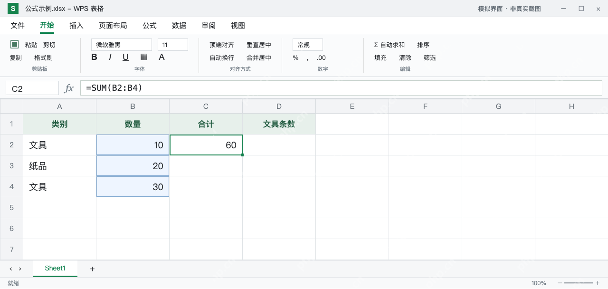
Task: Click the 粘贴 button
Action: pos(31,45)
